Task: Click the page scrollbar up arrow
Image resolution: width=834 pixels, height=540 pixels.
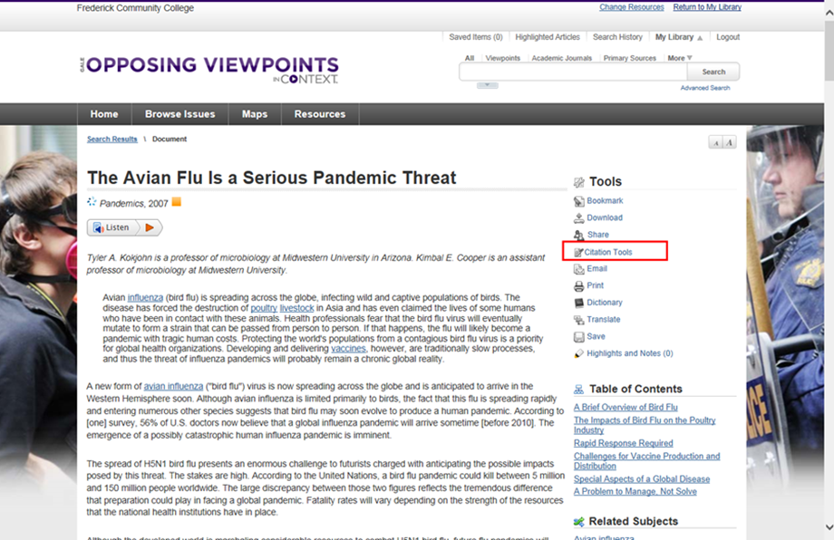Action: click(829, 13)
